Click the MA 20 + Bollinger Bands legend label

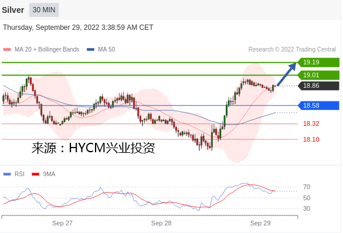tap(47, 49)
